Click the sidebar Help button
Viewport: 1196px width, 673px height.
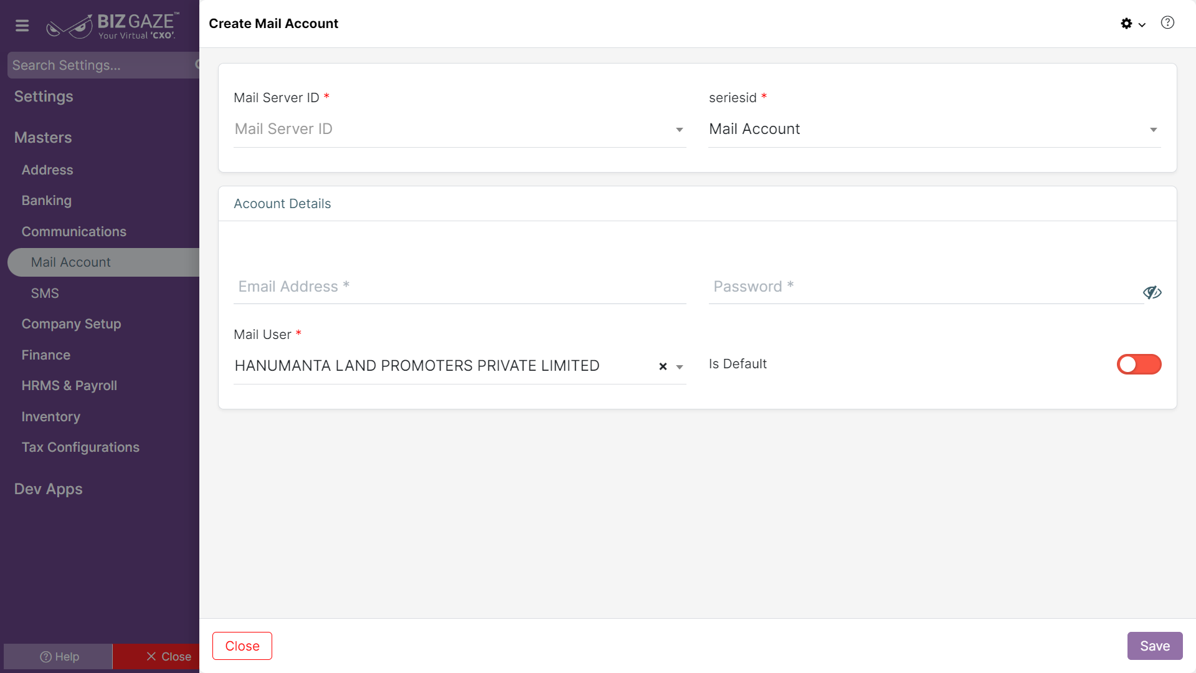[x=59, y=657]
